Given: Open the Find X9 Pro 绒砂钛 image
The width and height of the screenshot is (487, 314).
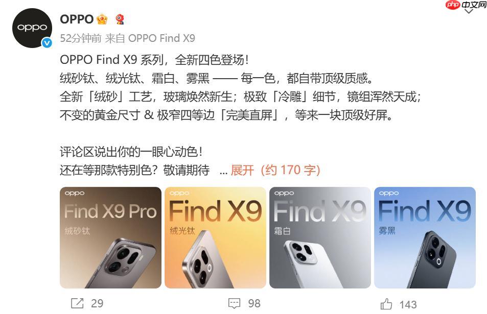Looking at the screenshot, I should [110, 238].
